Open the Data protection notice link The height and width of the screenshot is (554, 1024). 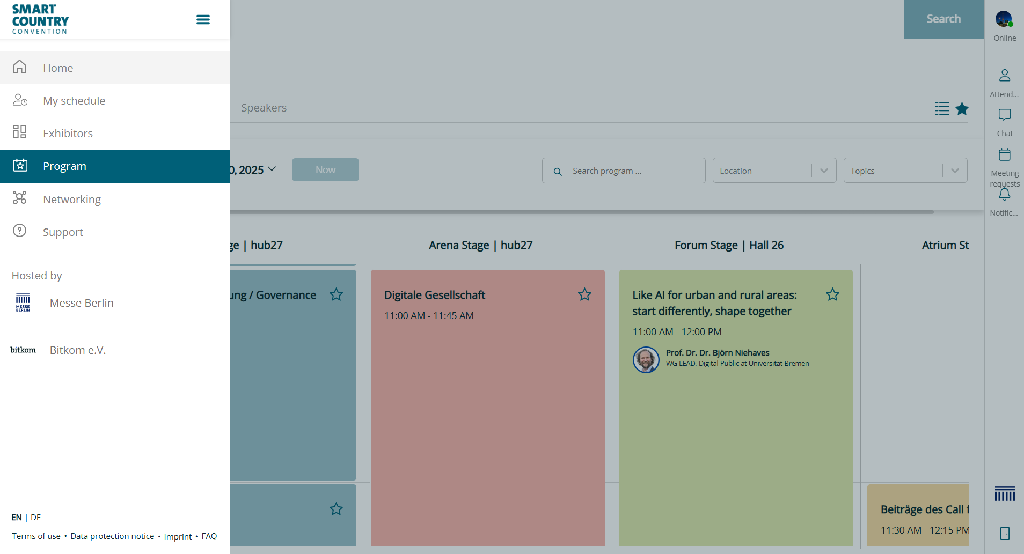[x=112, y=536]
